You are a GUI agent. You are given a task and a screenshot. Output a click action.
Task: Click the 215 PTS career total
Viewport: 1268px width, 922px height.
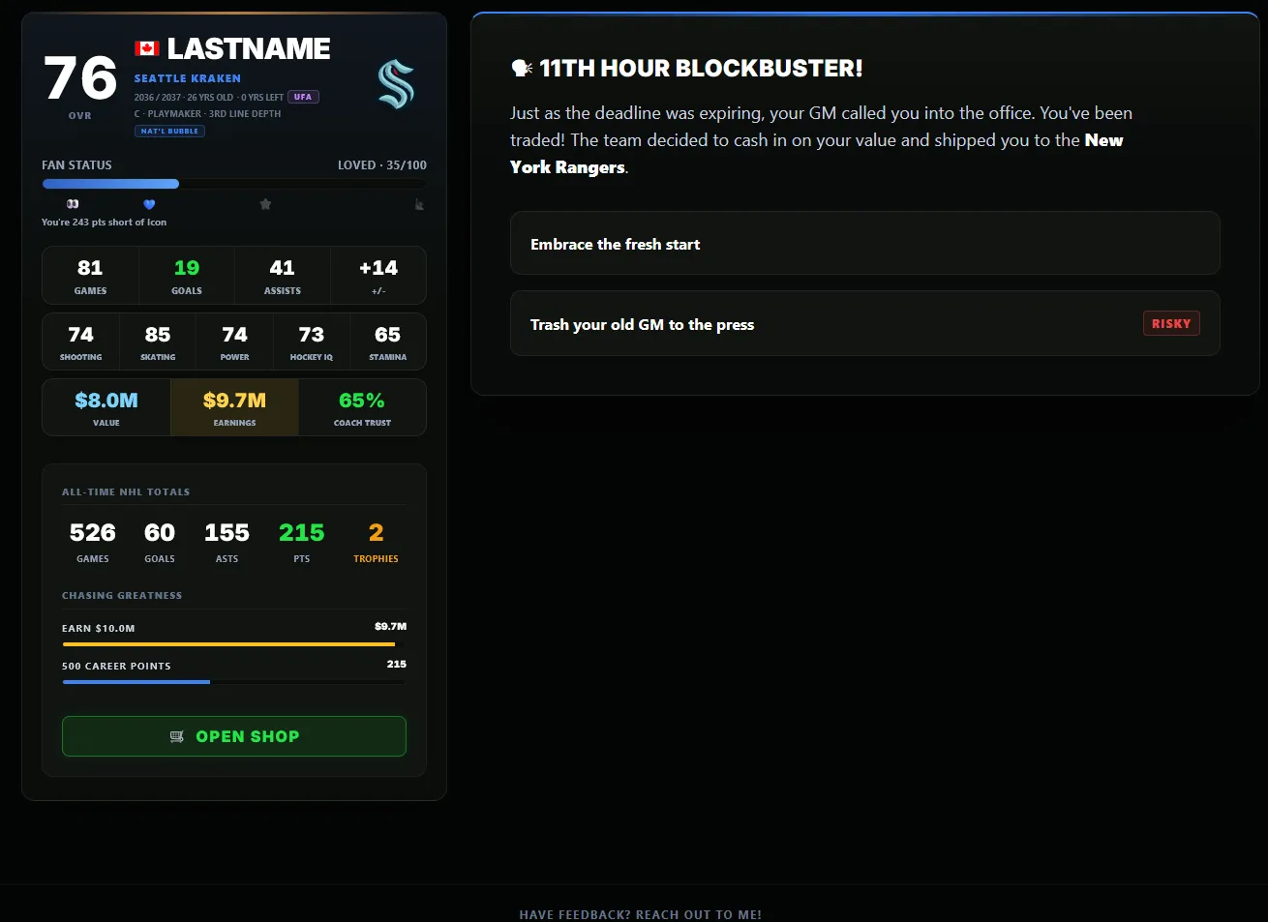(x=301, y=542)
